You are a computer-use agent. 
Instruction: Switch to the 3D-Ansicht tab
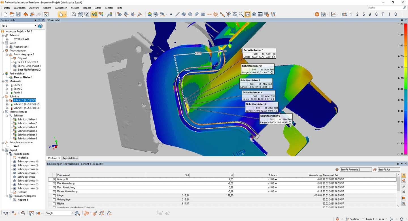click(54, 158)
